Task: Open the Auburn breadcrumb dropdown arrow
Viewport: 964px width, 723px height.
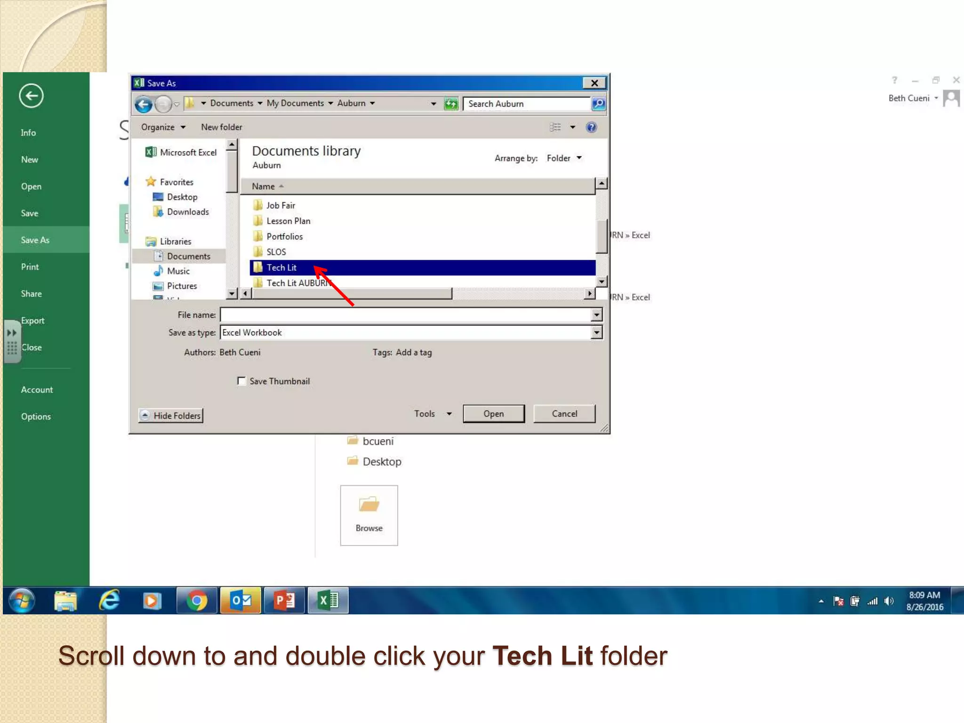Action: tap(372, 103)
